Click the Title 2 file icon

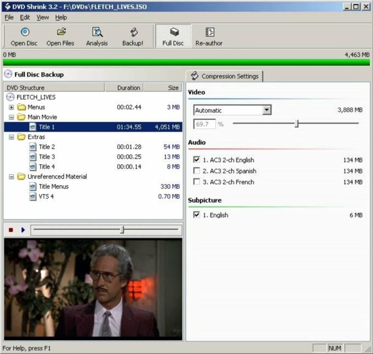33,147
